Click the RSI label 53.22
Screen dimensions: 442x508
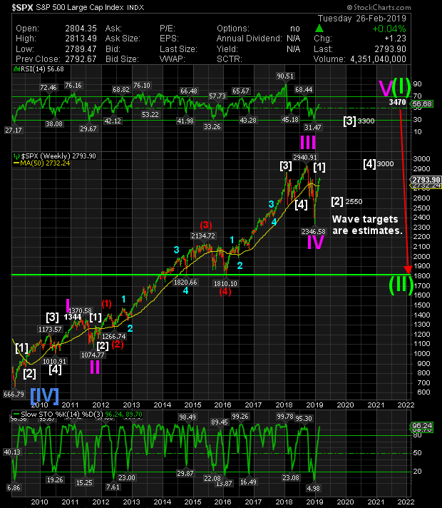150,114
